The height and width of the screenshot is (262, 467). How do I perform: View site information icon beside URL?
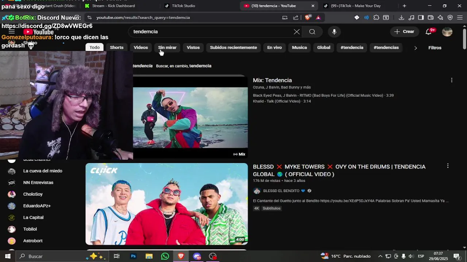[x=89, y=17]
